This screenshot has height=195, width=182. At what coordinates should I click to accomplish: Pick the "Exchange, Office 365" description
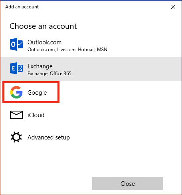pos(49,74)
